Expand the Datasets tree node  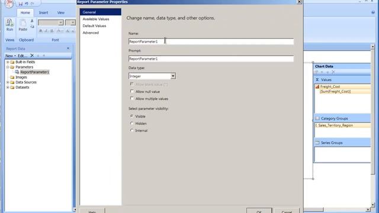point(8,88)
